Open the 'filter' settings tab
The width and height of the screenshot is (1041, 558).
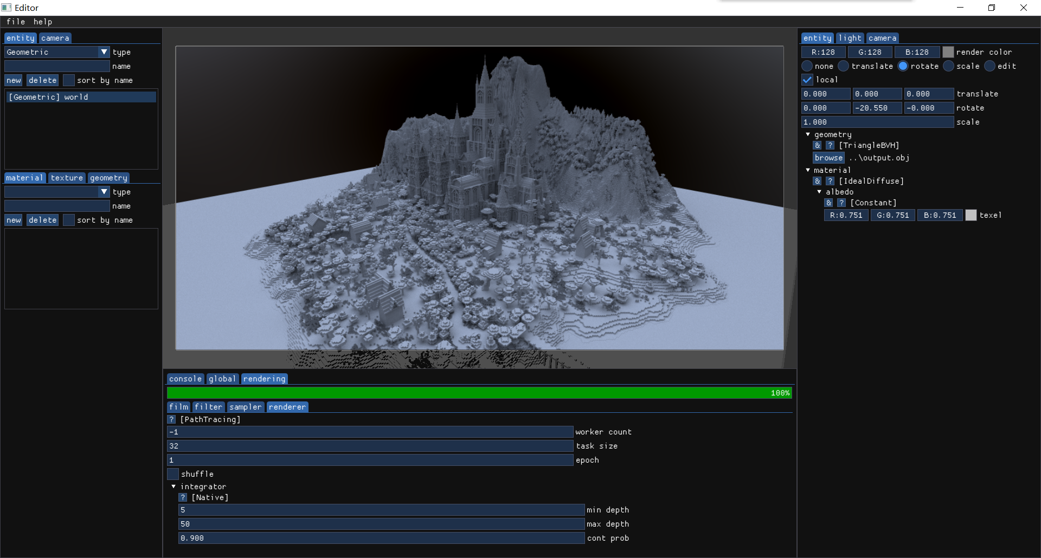(209, 407)
